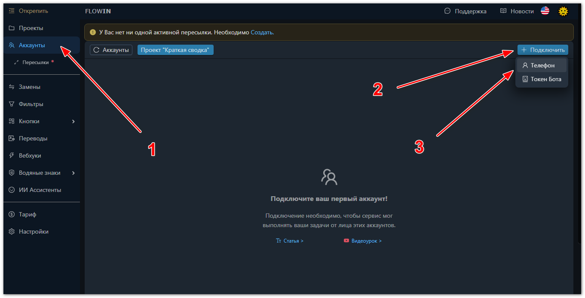Image resolution: width=585 pixels, height=298 pixels.
Task: Click the Поддержка speech bubble icon
Action: (x=447, y=11)
